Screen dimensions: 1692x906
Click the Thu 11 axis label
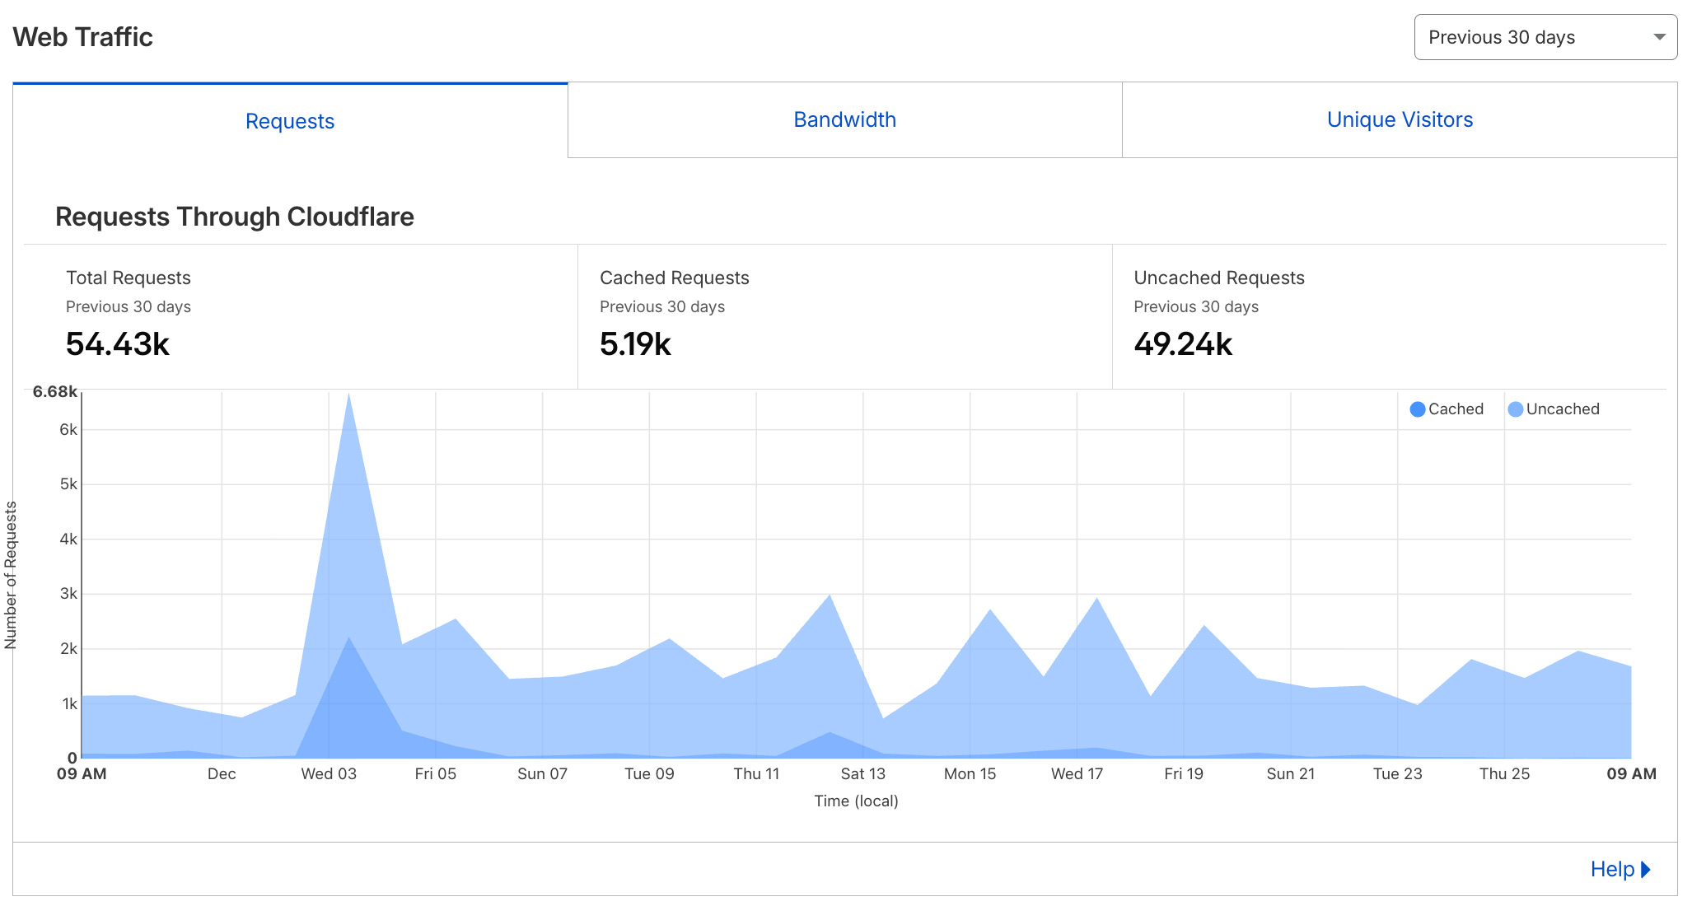click(x=756, y=773)
